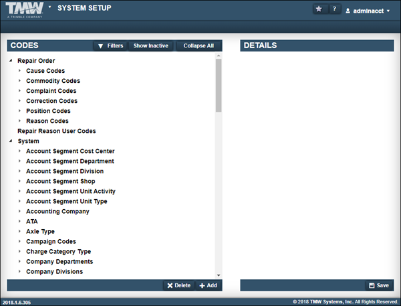Click Collapse All

pos(198,45)
